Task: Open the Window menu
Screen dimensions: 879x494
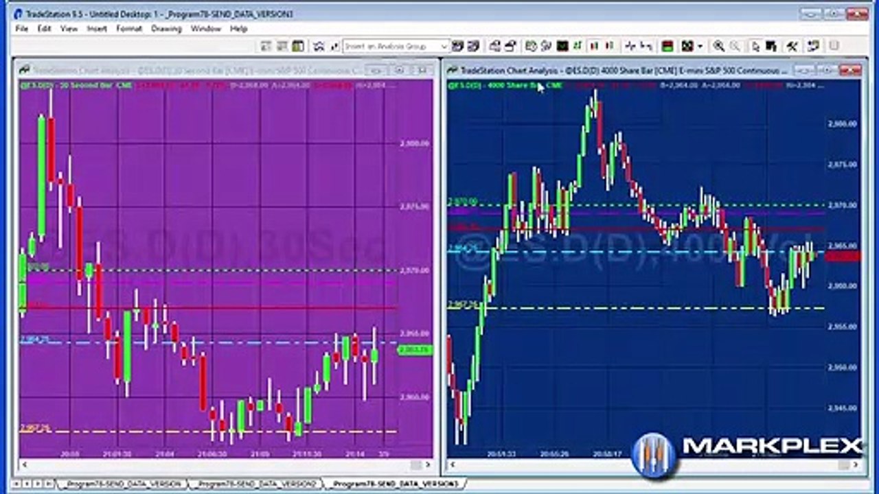Action: (206, 29)
